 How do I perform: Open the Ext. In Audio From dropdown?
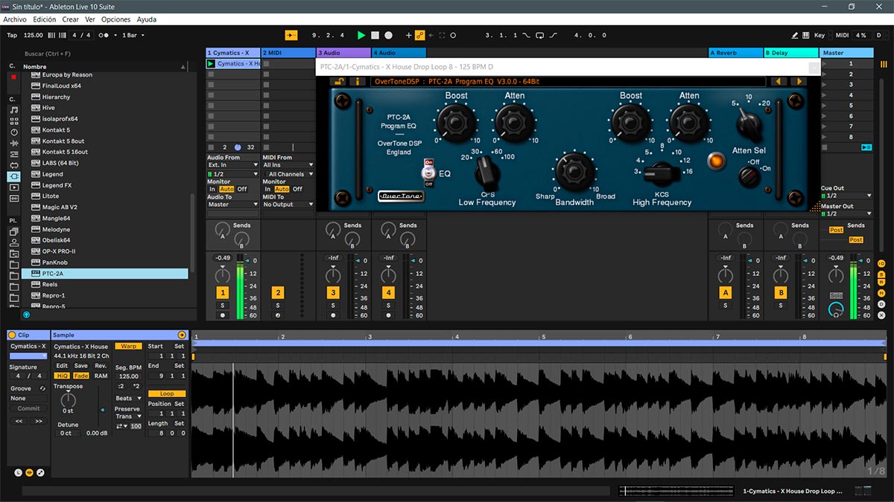[232, 164]
